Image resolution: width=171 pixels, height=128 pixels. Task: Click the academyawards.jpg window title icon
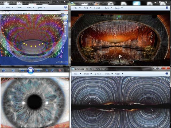[72, 3]
